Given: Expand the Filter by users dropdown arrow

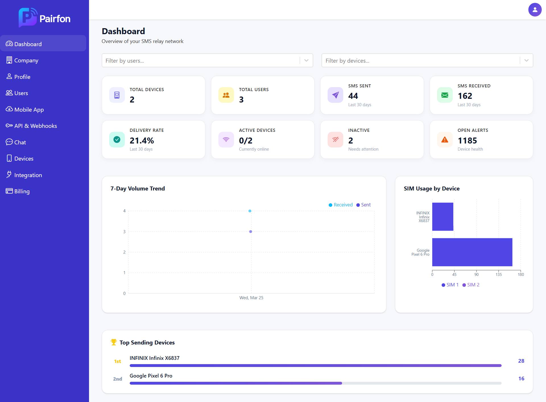Looking at the screenshot, I should (306, 60).
